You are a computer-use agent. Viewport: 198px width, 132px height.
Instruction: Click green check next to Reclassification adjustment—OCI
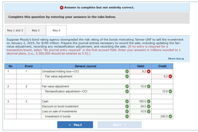pyautogui.click(x=127, y=92)
